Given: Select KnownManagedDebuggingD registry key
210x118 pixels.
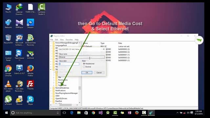Looking at the screenshot, I should click(67, 43).
